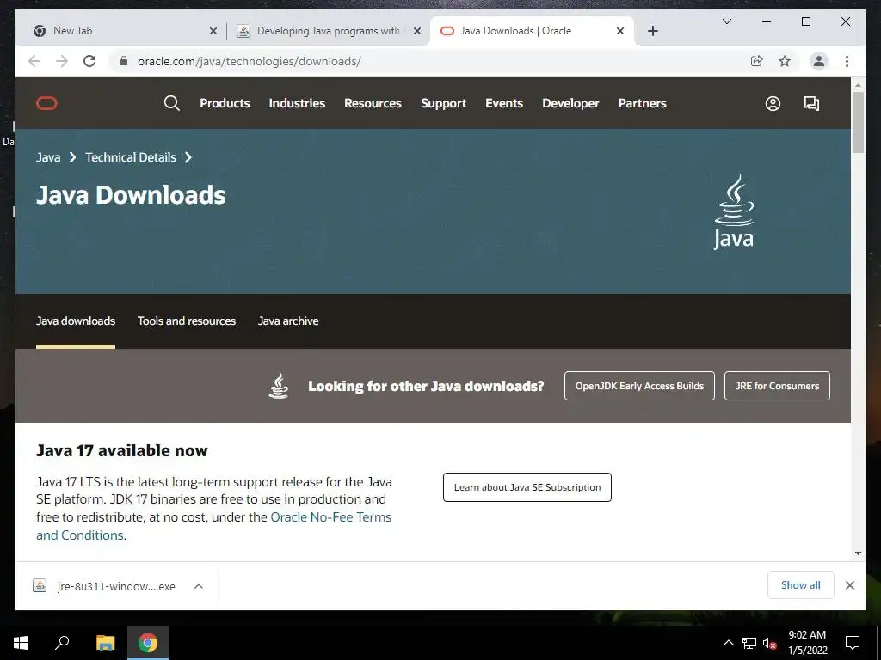Screen dimensions: 881x660
Task: Open Chrome's three-dot menu
Action: pyautogui.click(x=847, y=61)
